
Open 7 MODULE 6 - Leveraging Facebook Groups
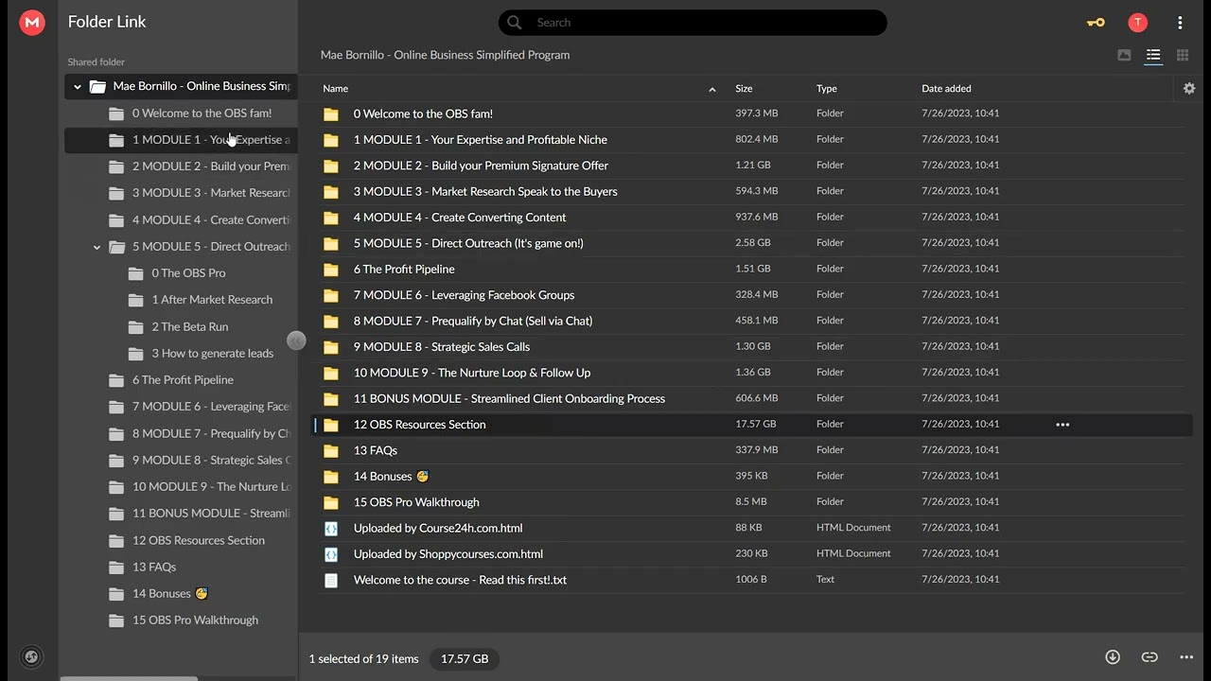tap(753, 295)
